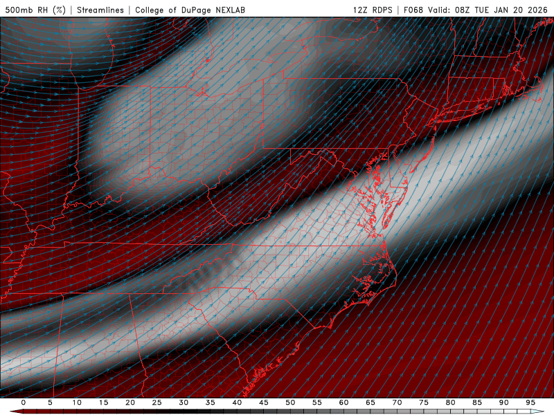
Task: Click the 15 value on the RH scale
Action: [103, 403]
